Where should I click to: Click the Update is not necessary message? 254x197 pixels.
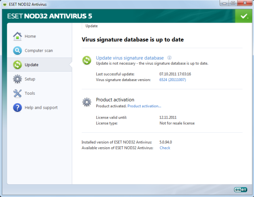[x=152, y=63]
